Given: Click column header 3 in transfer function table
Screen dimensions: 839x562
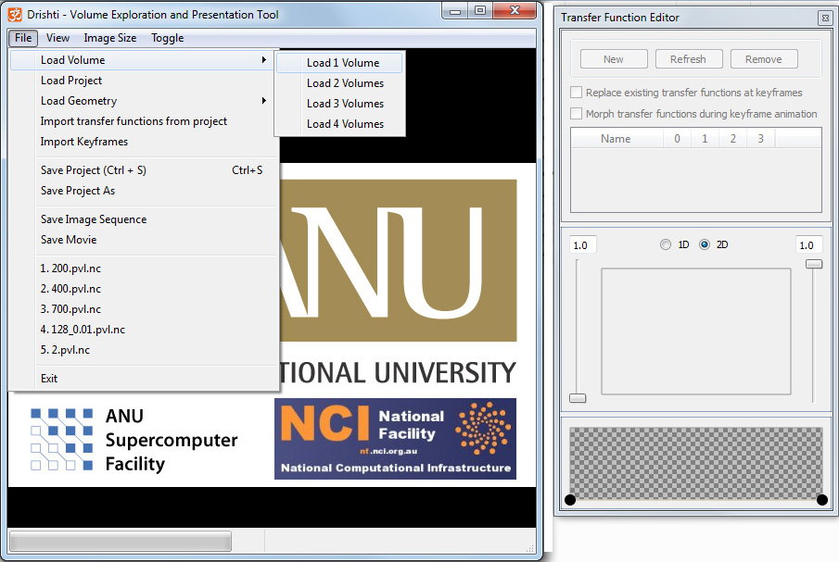Looking at the screenshot, I should (760, 139).
